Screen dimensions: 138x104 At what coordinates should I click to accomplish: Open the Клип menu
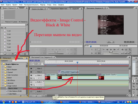pos(21,5)
